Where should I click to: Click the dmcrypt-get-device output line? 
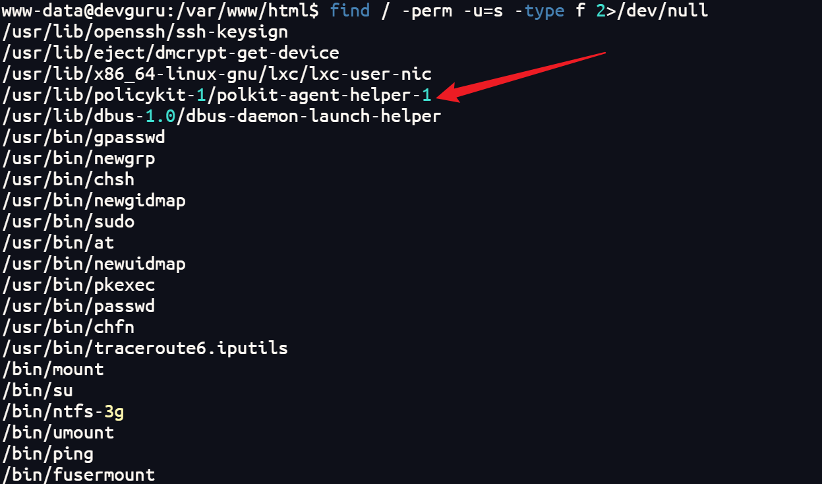171,53
